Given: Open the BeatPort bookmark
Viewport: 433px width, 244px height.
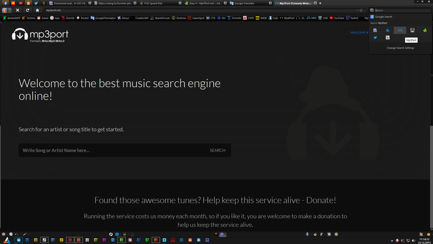Looking at the screenshot, I should 287,18.
